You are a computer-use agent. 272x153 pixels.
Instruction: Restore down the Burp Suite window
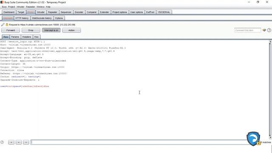[258, 2]
